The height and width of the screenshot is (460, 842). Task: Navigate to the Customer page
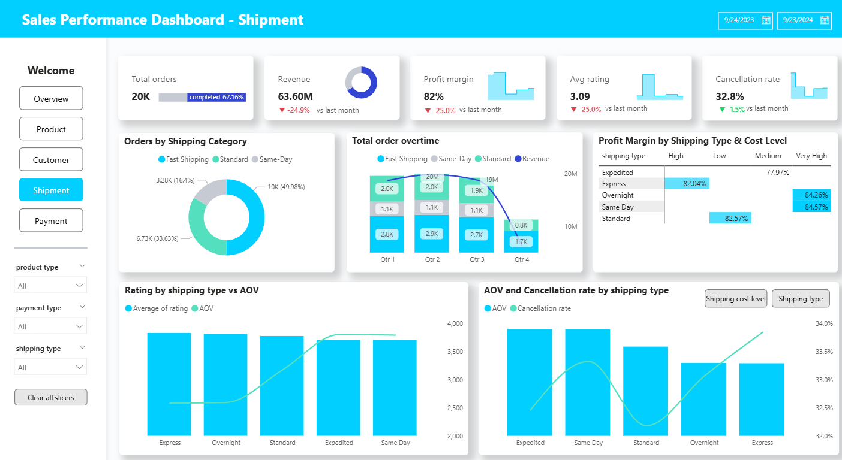51,160
